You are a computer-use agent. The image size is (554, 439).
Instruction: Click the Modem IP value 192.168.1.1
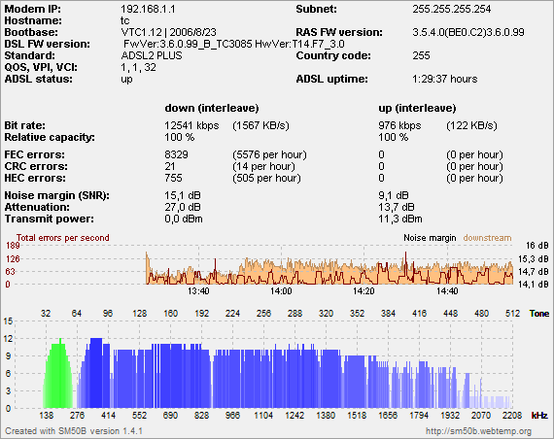tap(148, 9)
